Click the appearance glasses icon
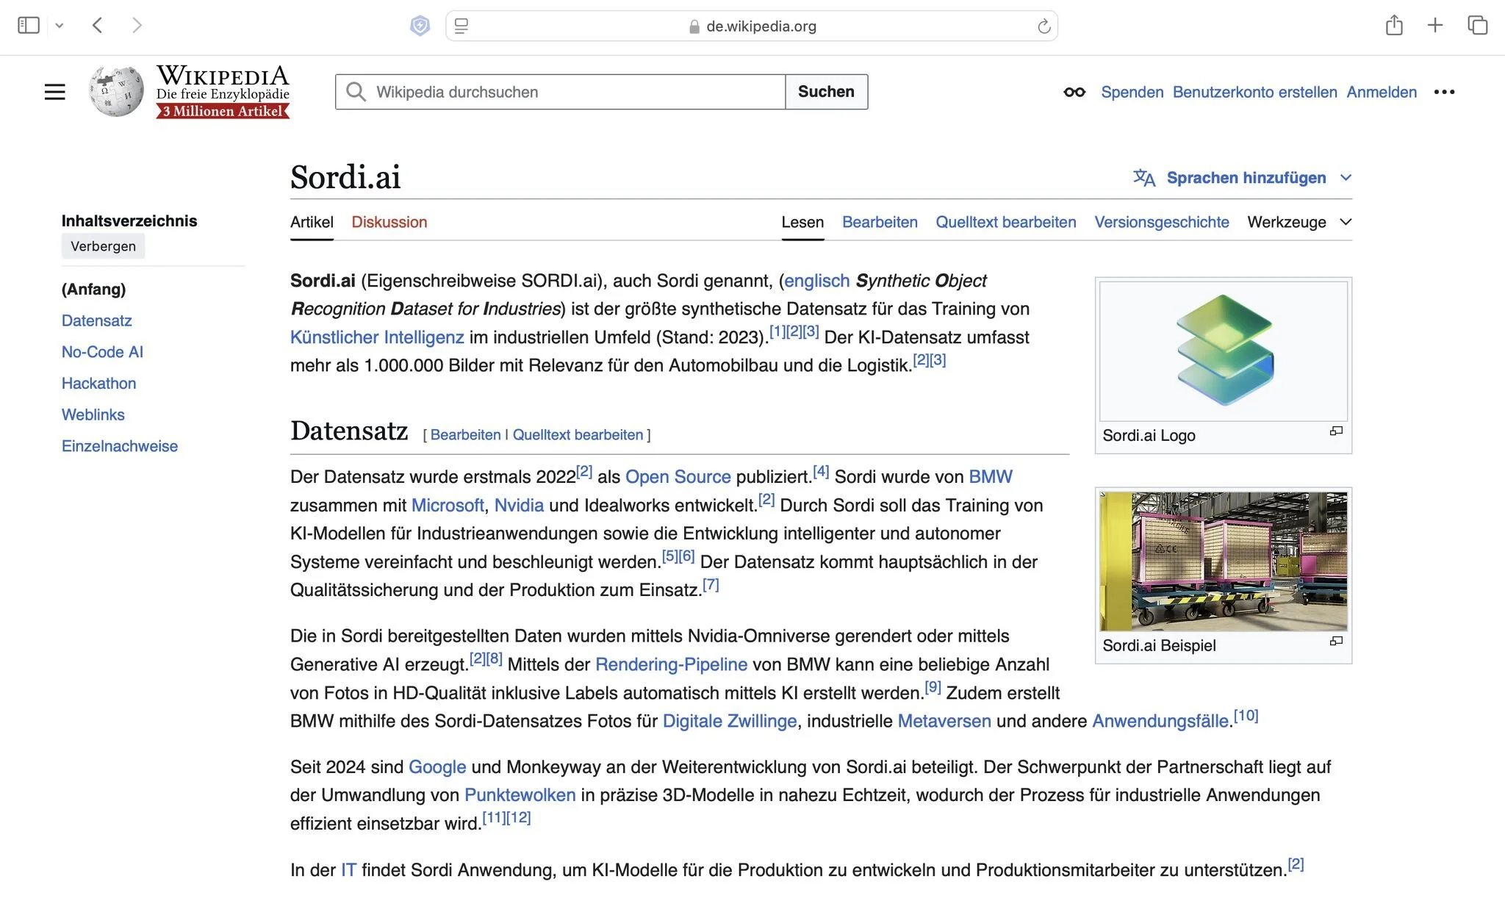Viewport: 1505px width, 912px height. click(1074, 92)
